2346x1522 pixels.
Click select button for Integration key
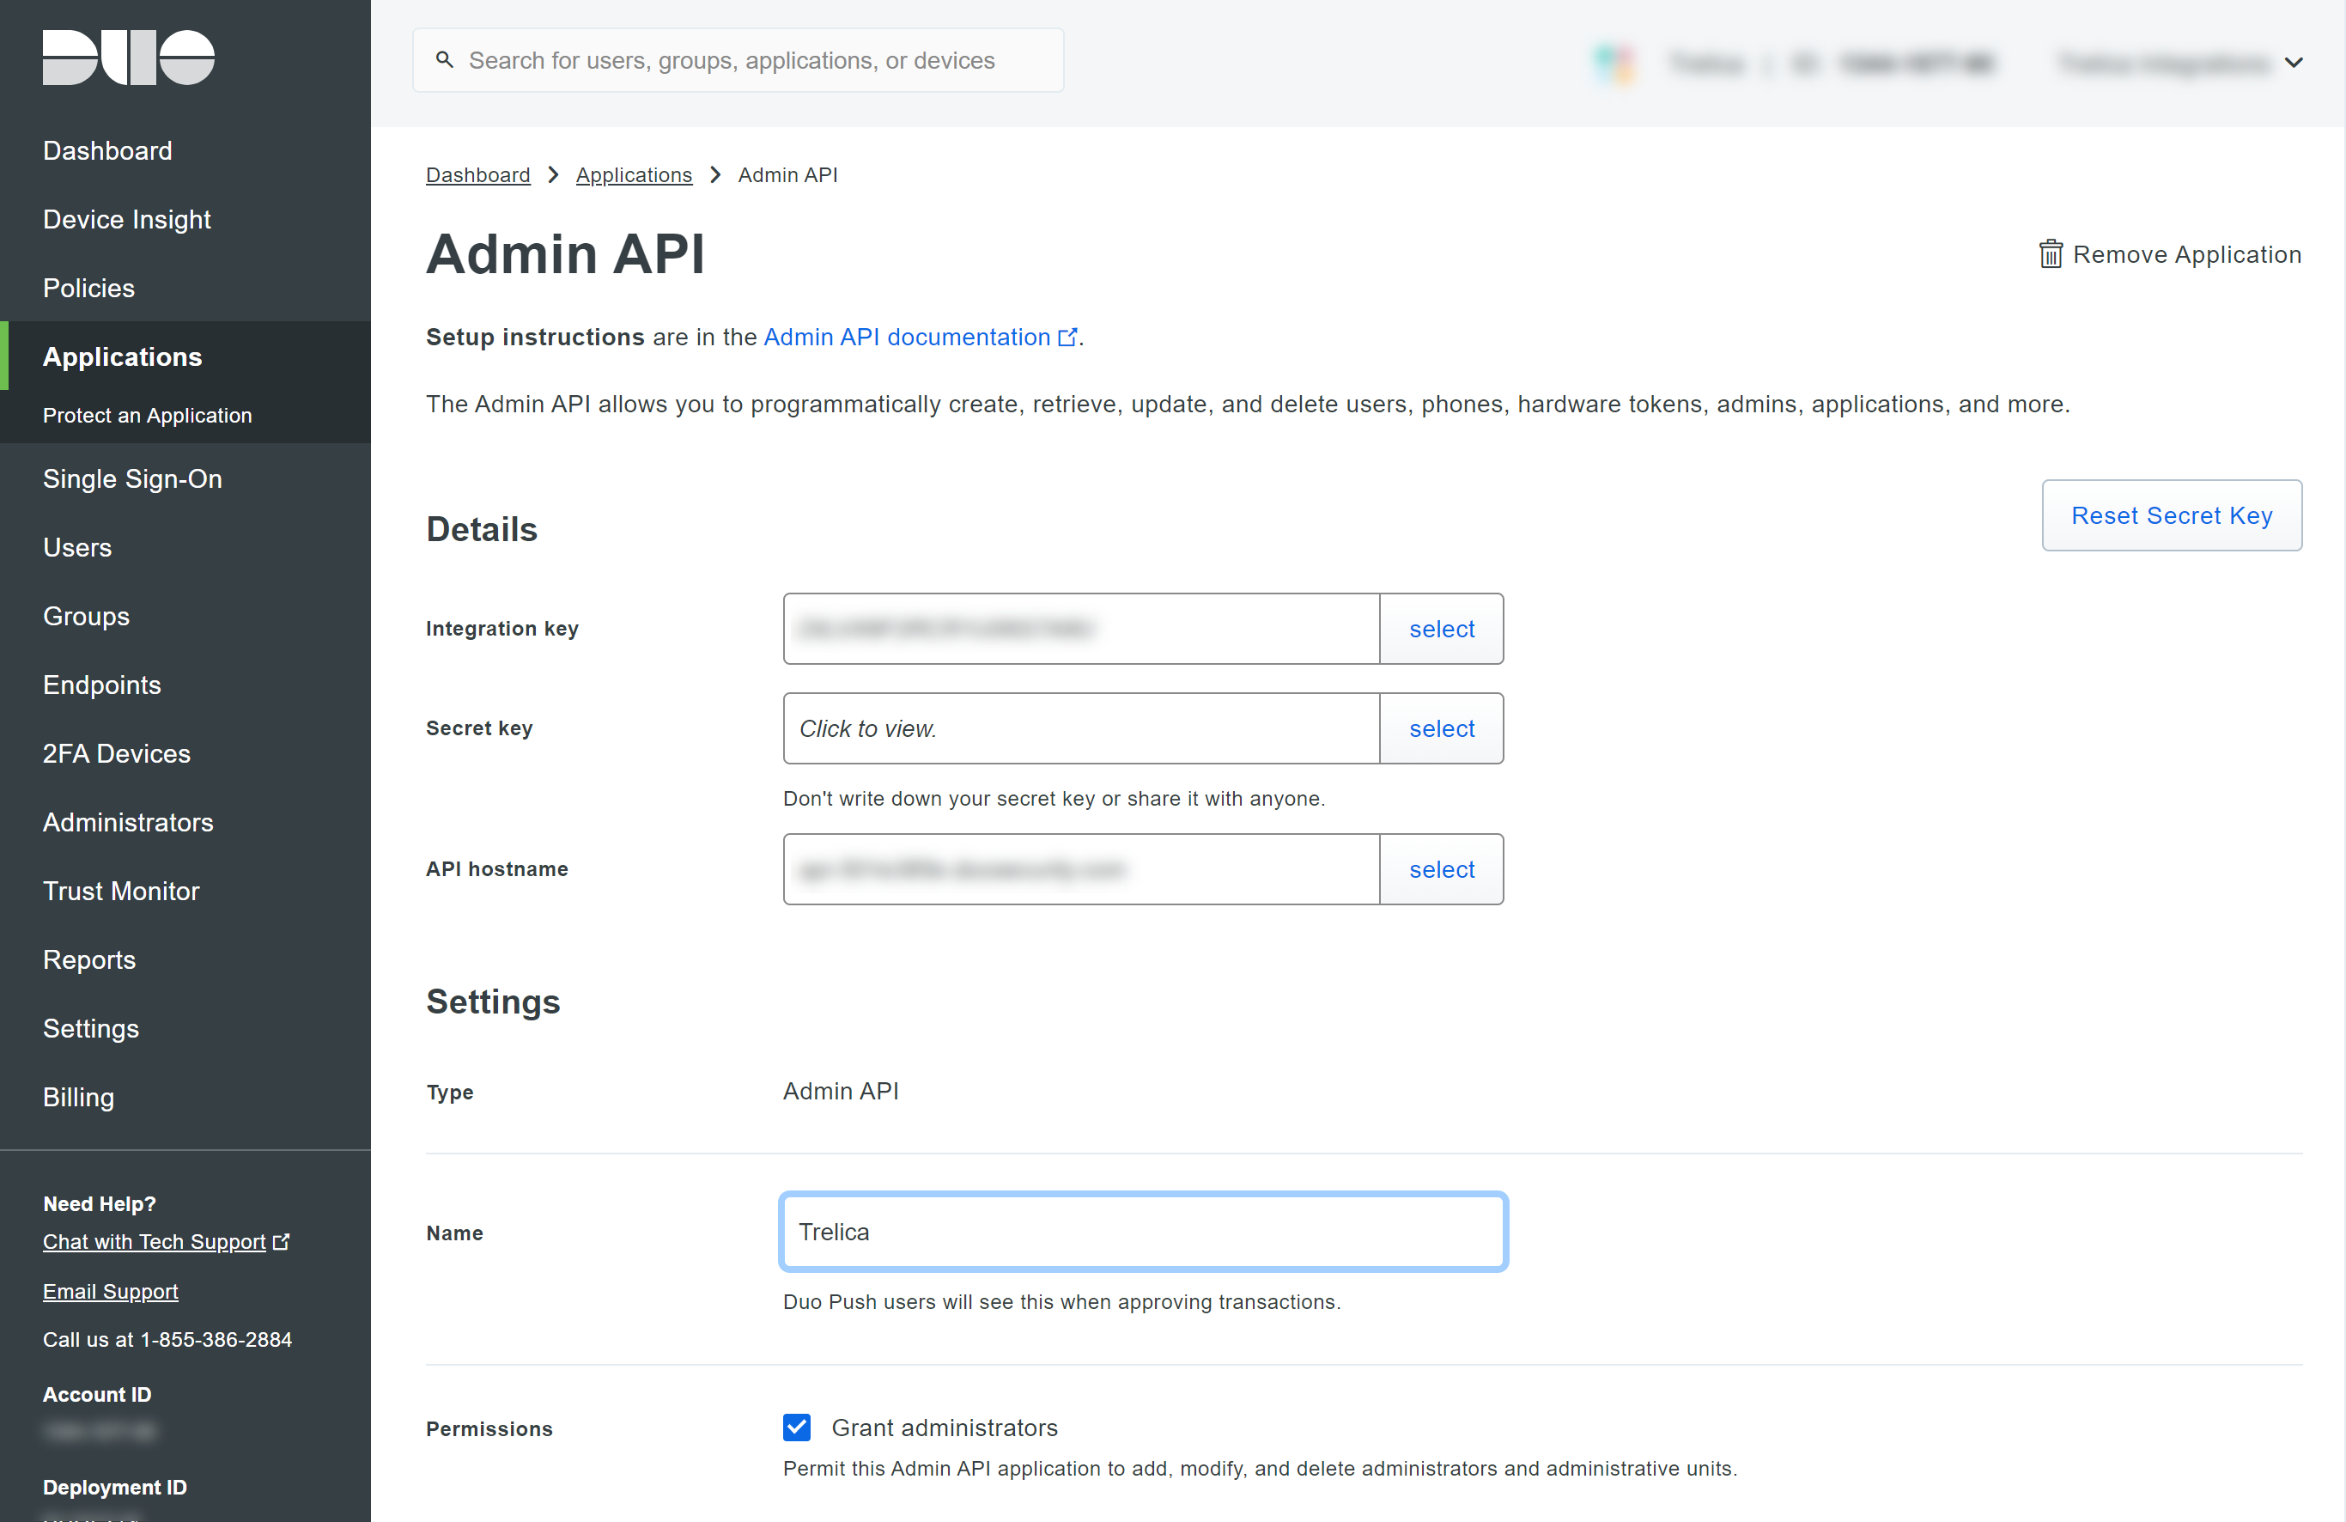pyautogui.click(x=1441, y=629)
